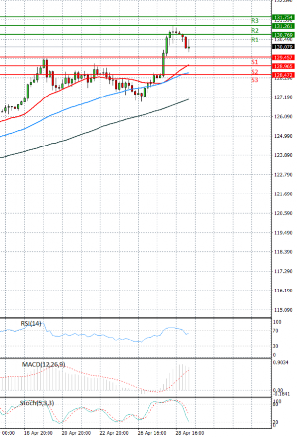
Task: Click the R3 price label 131.754
Action: point(283,17)
